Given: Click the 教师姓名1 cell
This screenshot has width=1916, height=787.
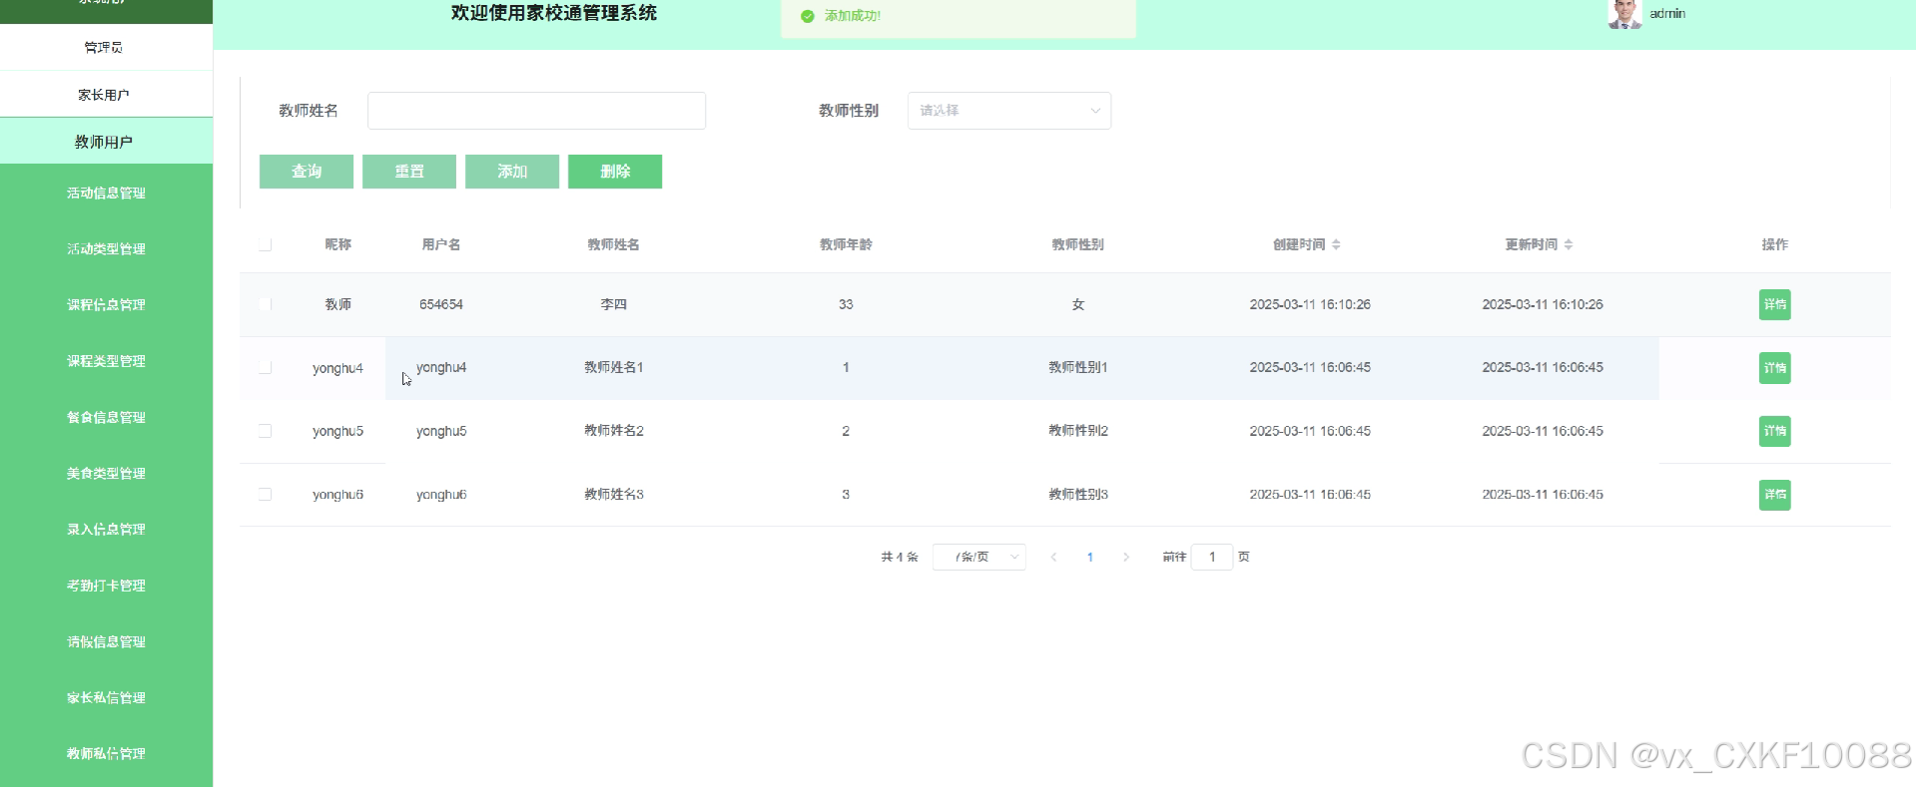Looking at the screenshot, I should [613, 367].
